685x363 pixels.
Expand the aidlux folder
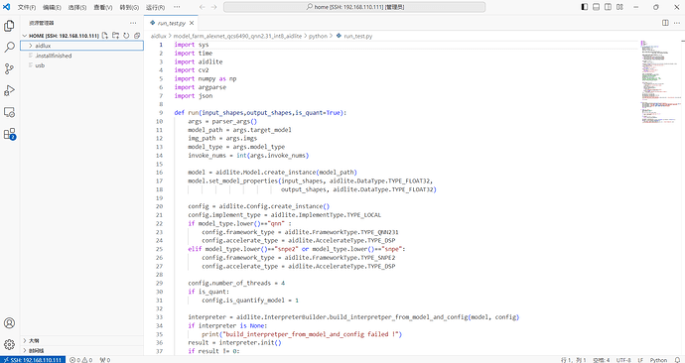(82, 46)
